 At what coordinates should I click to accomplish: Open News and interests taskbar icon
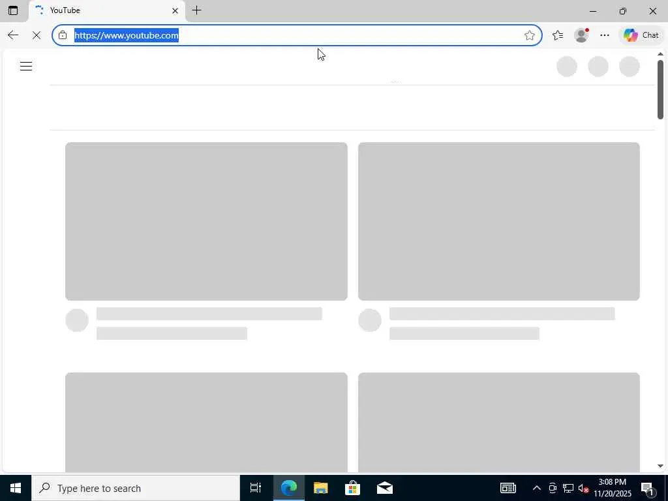click(x=508, y=488)
